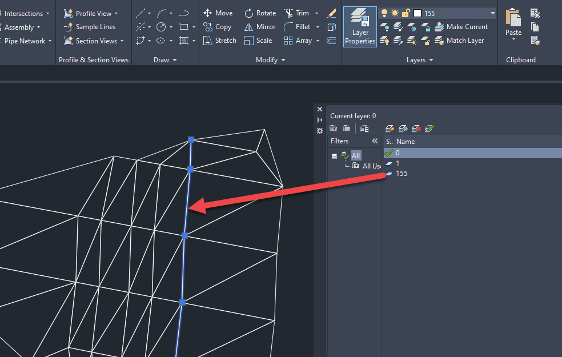Select the Move tool
562x357 pixels.
218,13
